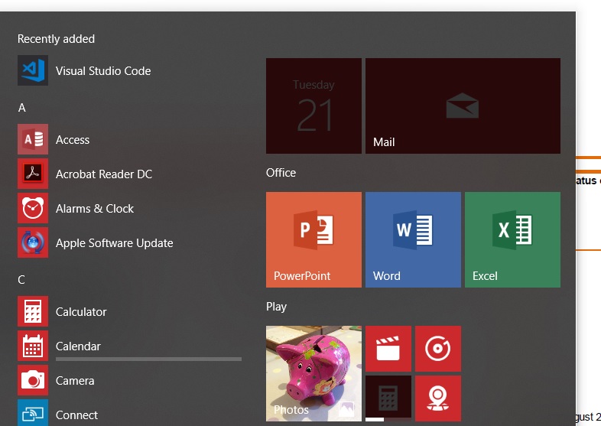Launch Apple Software Update
601x426 pixels.
pyautogui.click(x=114, y=243)
